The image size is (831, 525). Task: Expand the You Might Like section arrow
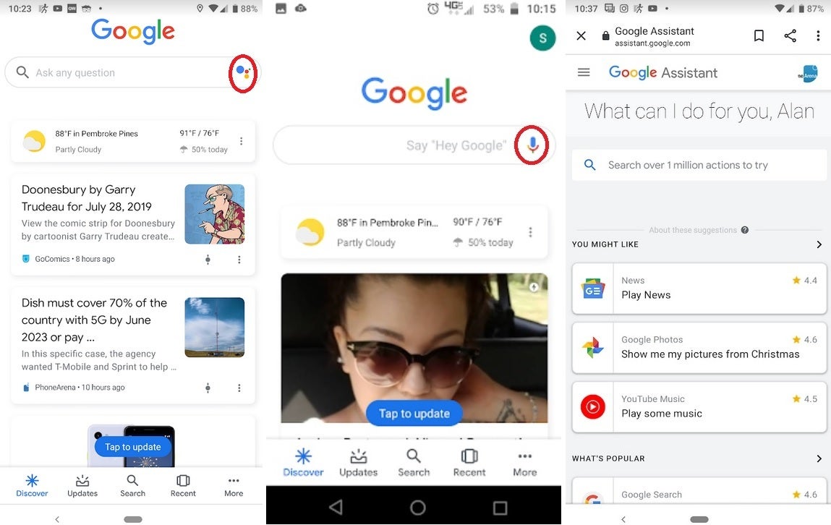(819, 244)
